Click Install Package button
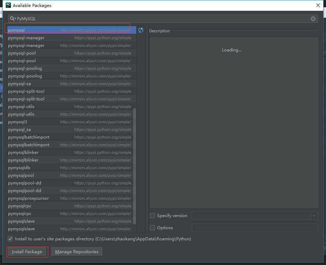The height and width of the screenshot is (265, 326). [27, 252]
